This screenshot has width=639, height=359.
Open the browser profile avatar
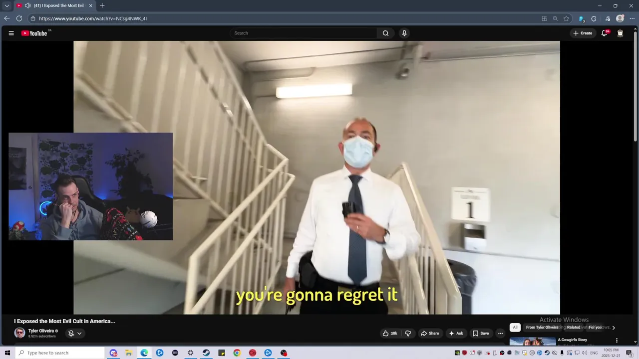tap(620, 18)
